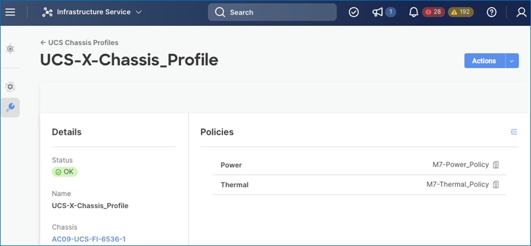This screenshot has width=531, height=246.
Task: Open the user profile icon
Action: [521, 12]
